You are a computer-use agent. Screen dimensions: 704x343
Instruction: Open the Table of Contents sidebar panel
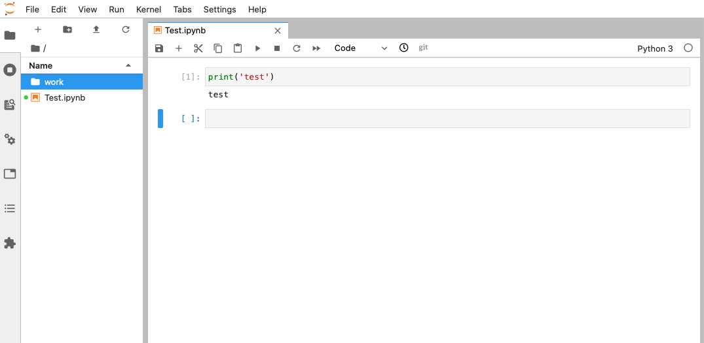coord(10,208)
